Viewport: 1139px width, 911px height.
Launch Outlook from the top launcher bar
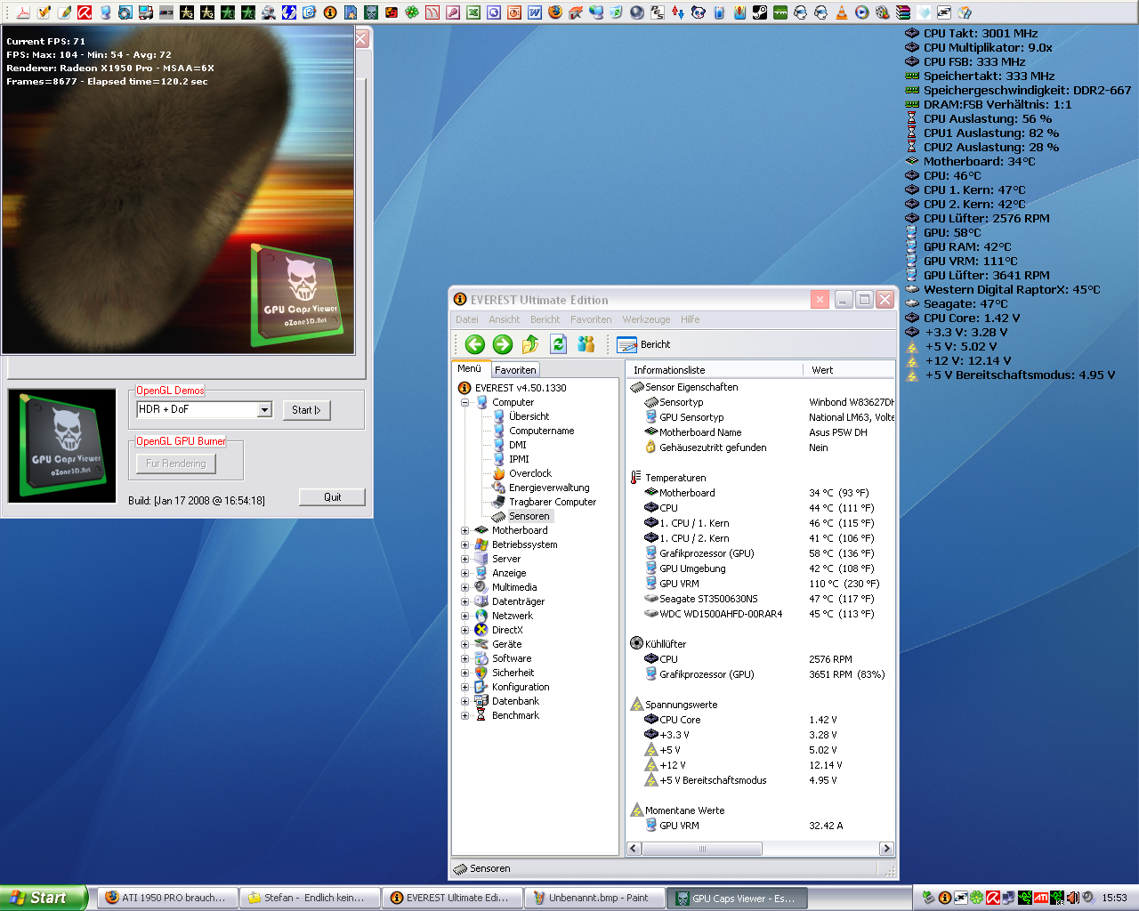(x=494, y=12)
